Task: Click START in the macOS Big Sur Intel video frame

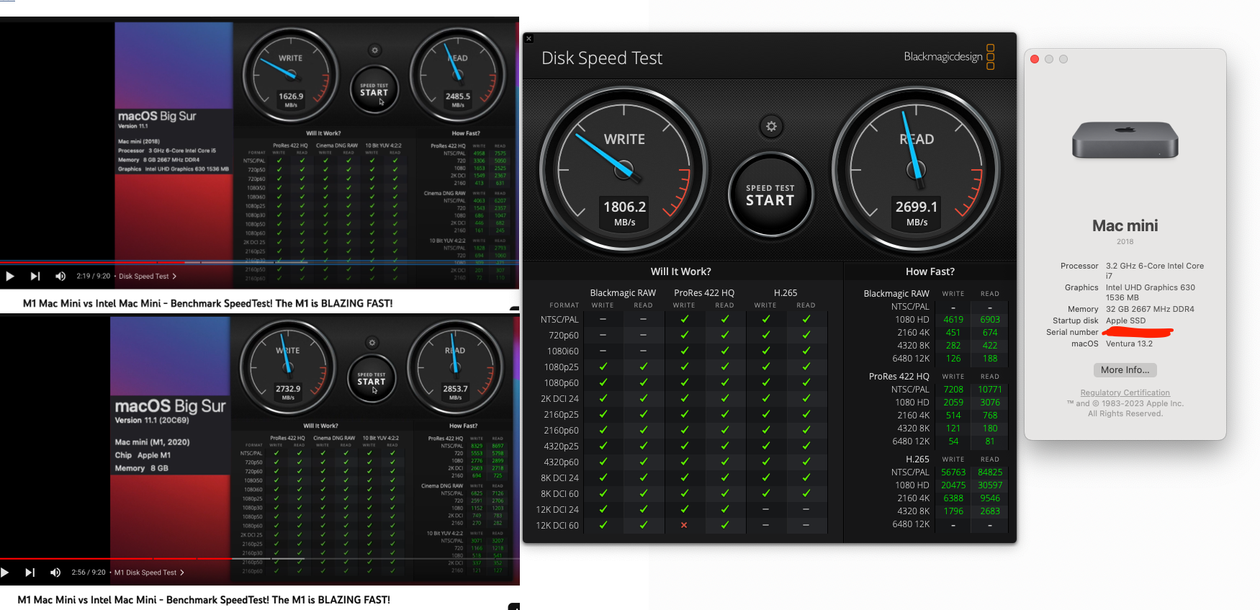Action: (x=374, y=90)
